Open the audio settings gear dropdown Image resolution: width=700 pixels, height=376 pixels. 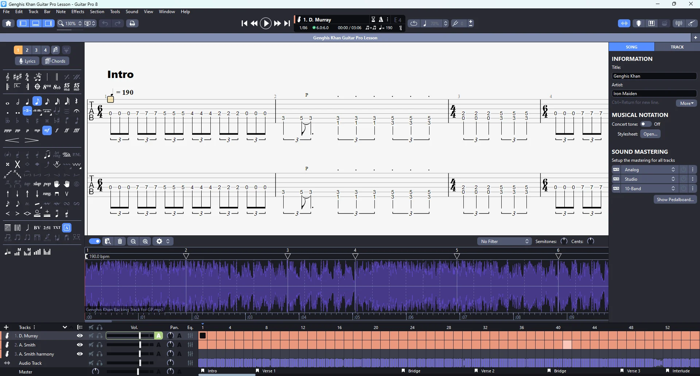(163, 241)
